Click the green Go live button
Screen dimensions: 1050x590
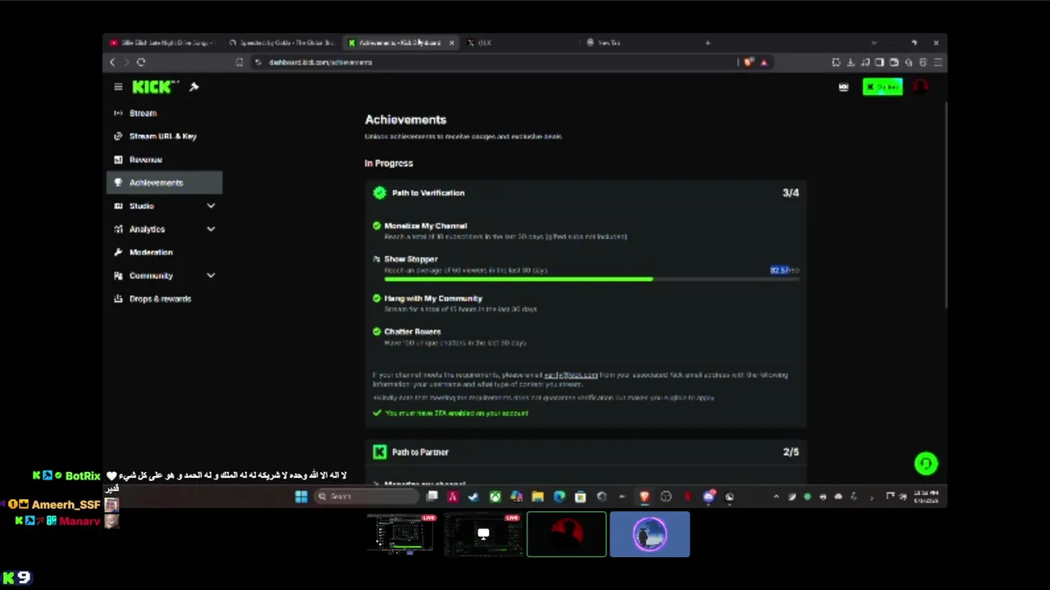point(883,87)
